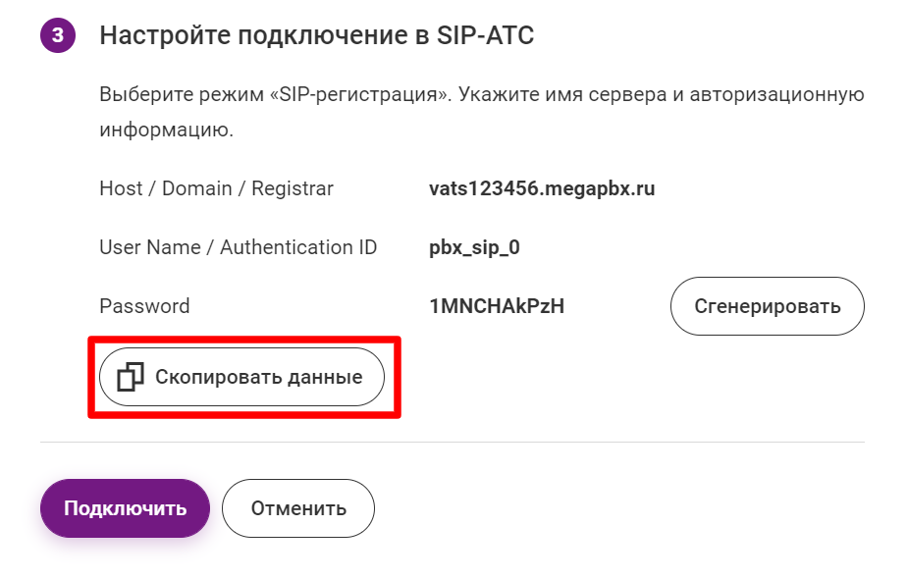Select the username value pbx_sip_0

point(474,247)
